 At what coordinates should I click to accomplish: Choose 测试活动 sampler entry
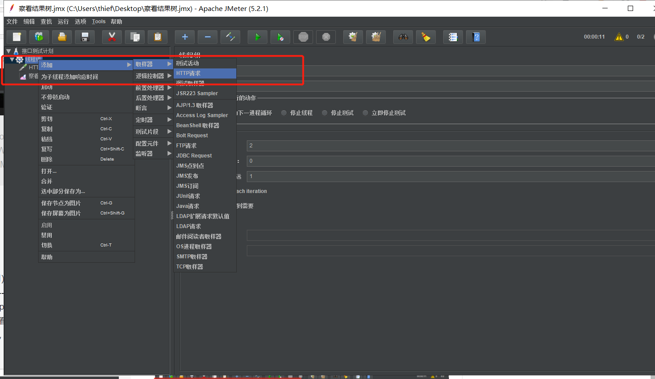click(x=205, y=63)
